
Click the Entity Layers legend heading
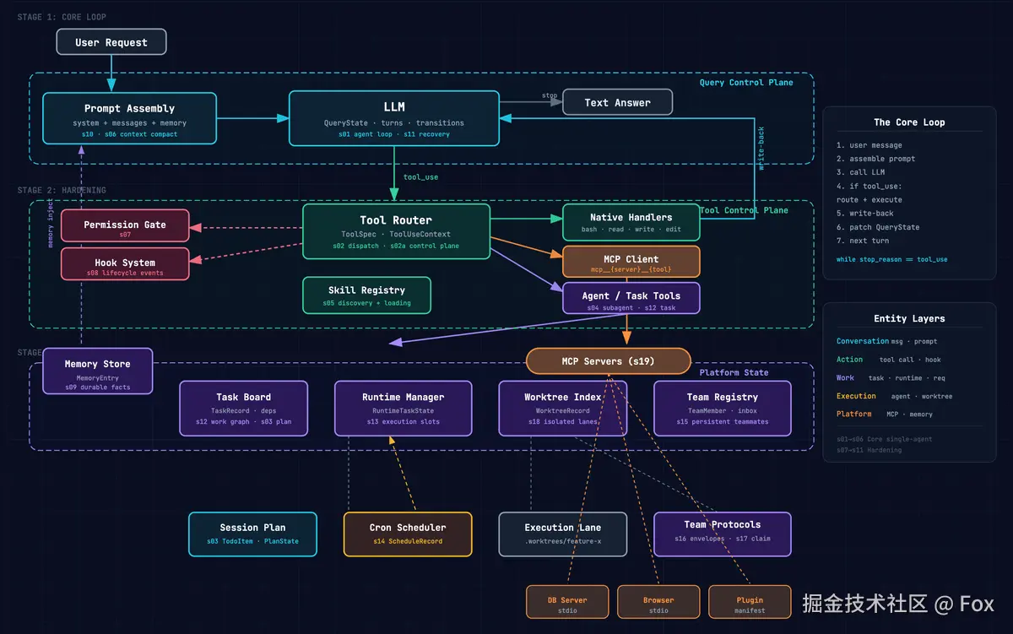click(x=909, y=318)
